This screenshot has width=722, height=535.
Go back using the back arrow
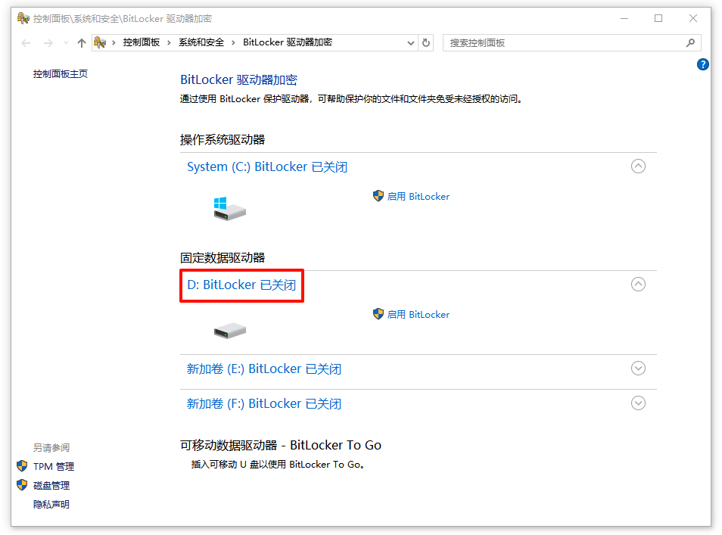click(26, 43)
